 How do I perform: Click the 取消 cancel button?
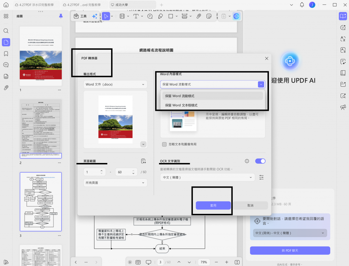(x=250, y=205)
